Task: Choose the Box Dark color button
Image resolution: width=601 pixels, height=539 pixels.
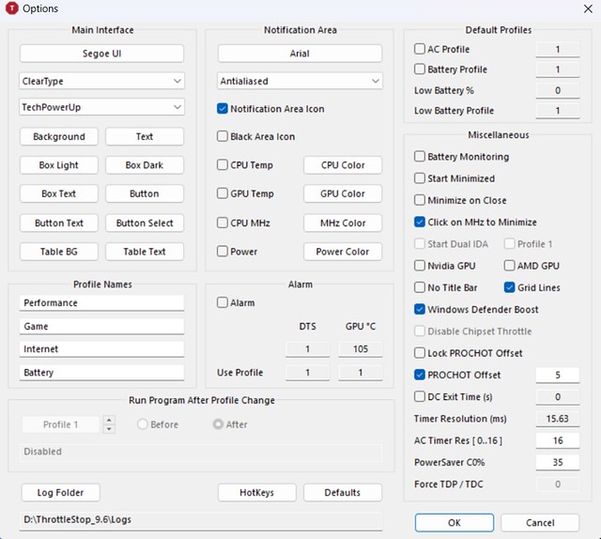Action: 145,165
